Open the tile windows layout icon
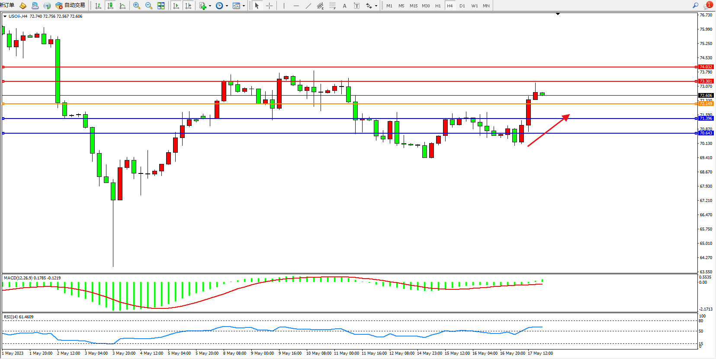The height and width of the screenshot is (359, 716). pos(161,6)
